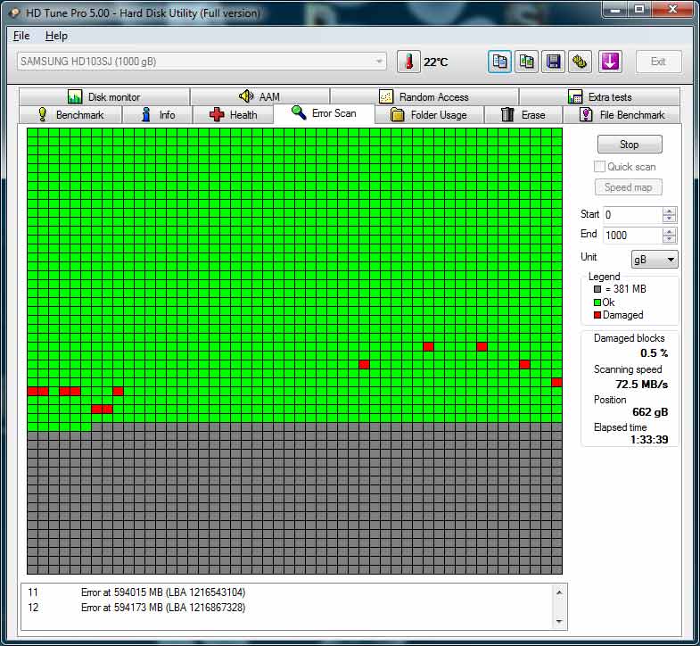Enable the Quick scan checkbox
Image resolution: width=700 pixels, height=646 pixels.
(x=600, y=167)
